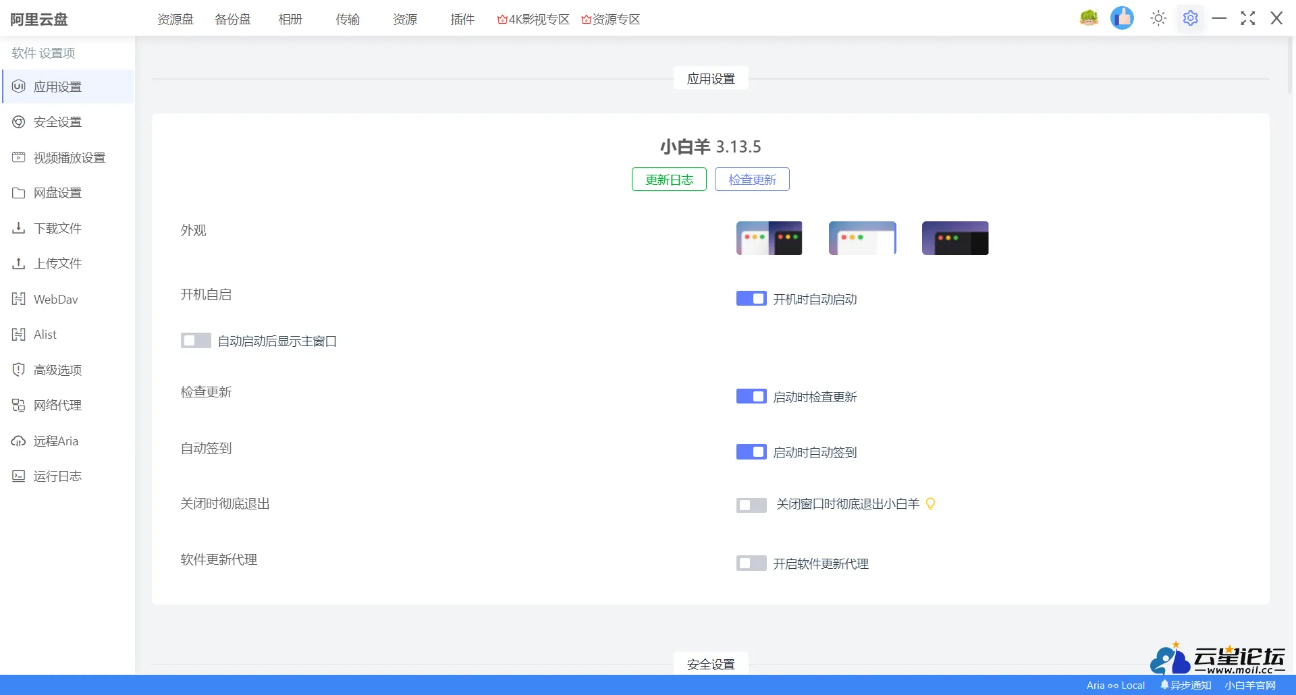The height and width of the screenshot is (695, 1296).
Task: Click the 远程Aria cloud icon
Action: coord(19,441)
